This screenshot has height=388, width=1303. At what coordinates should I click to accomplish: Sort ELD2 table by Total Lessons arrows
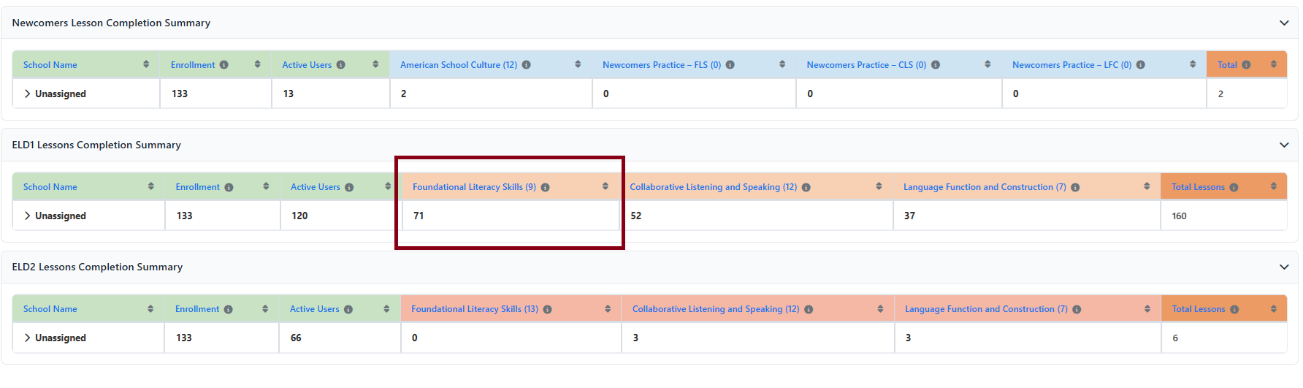tap(1274, 309)
